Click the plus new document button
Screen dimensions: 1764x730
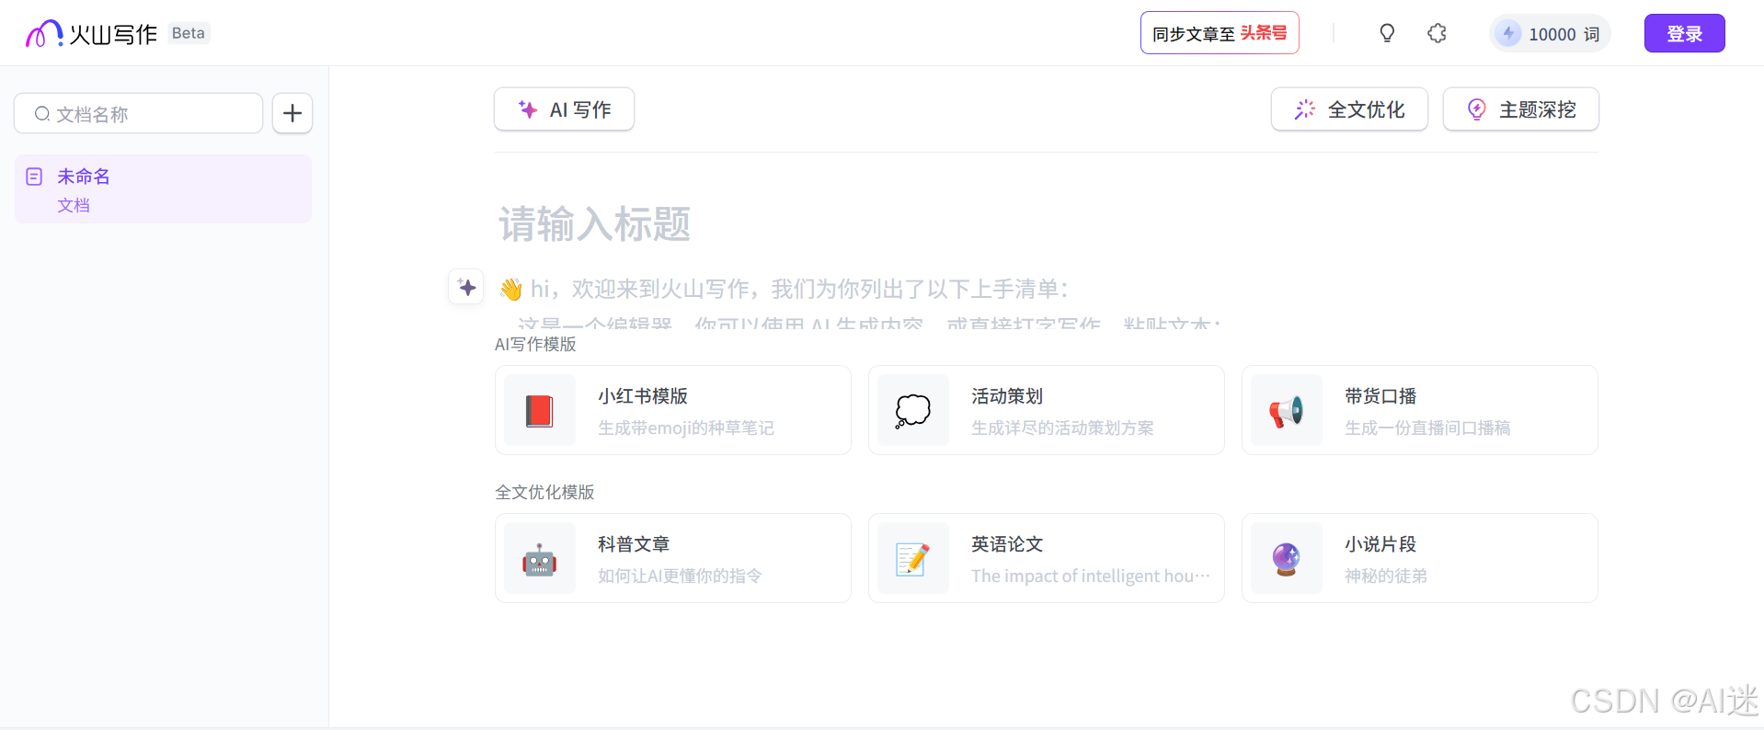pos(292,113)
